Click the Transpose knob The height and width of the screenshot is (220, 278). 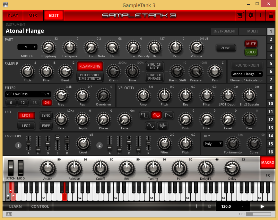coord(70,47)
